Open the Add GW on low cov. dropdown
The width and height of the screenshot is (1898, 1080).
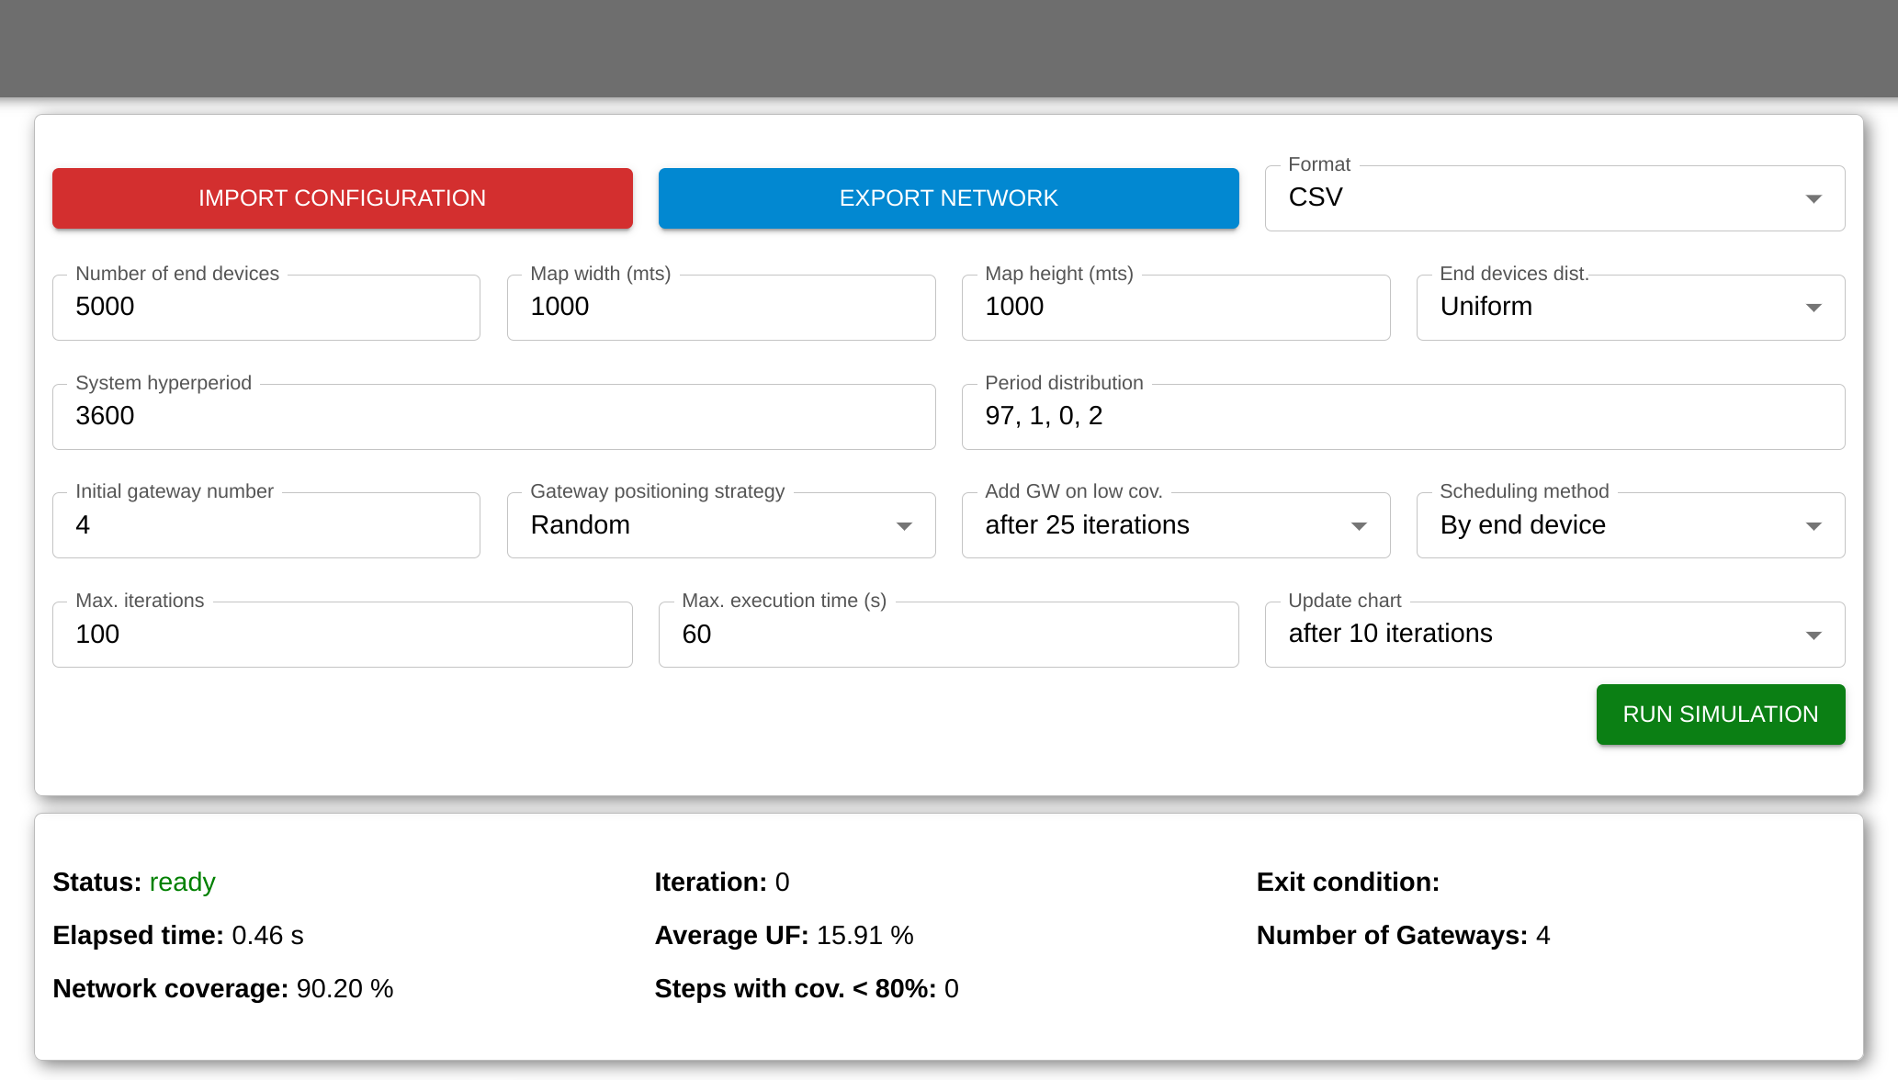[1174, 525]
